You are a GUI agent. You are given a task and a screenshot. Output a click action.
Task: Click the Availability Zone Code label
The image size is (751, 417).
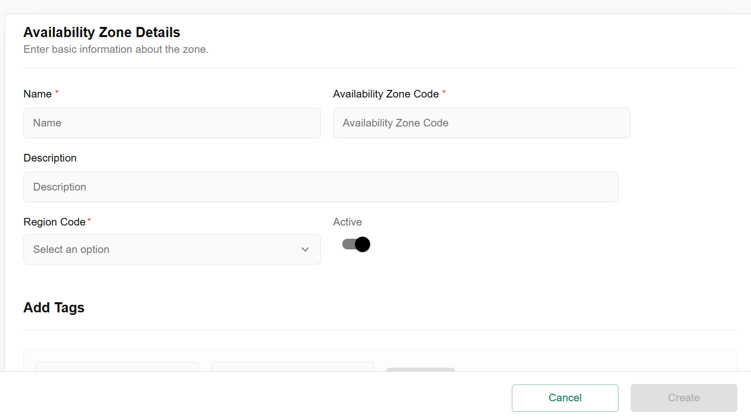coord(385,94)
